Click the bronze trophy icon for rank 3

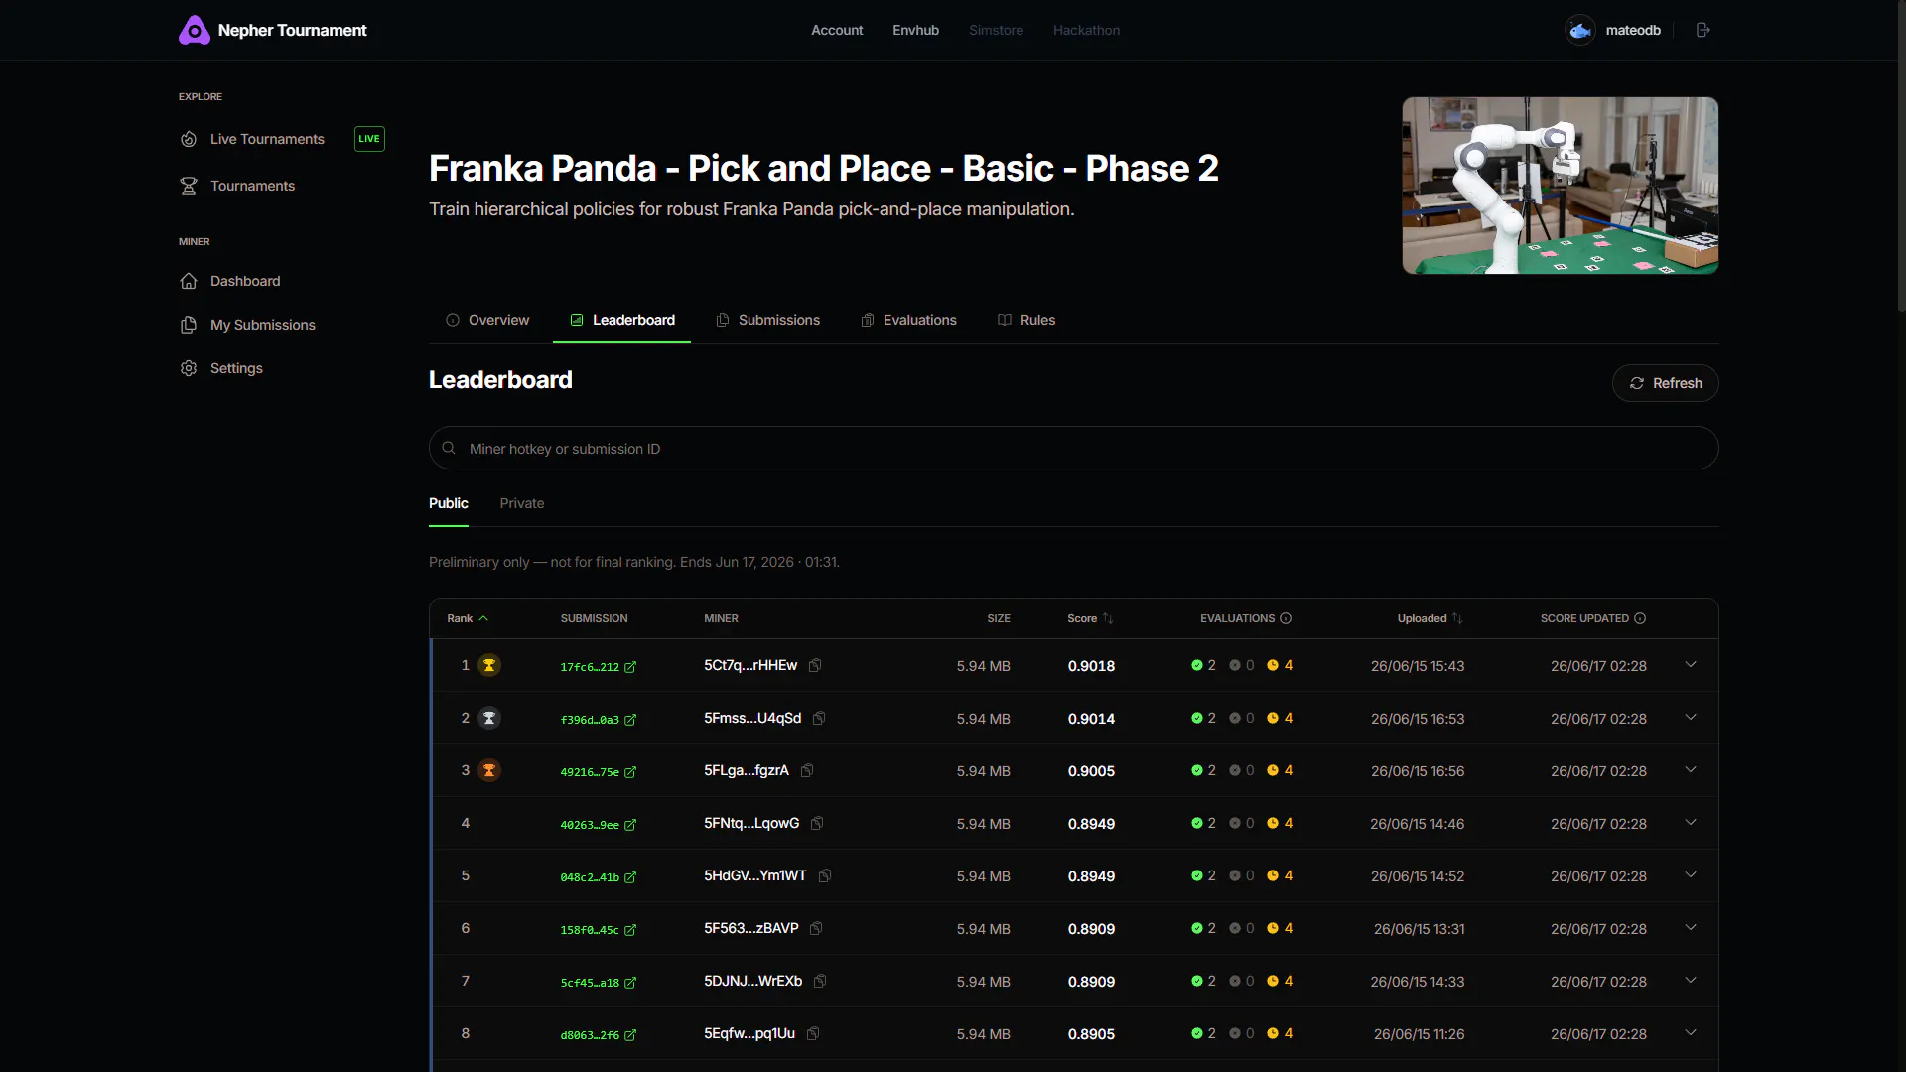pyautogui.click(x=489, y=770)
